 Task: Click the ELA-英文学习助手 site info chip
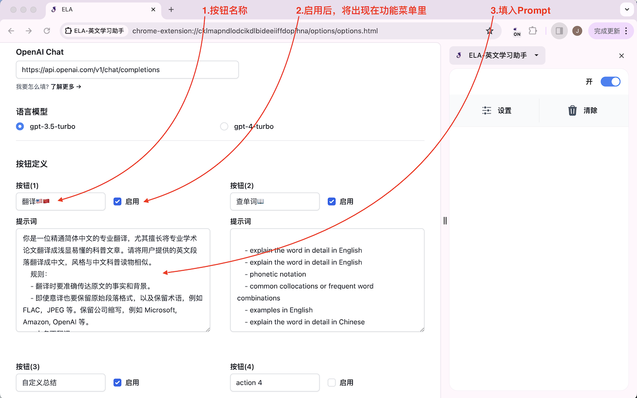pos(95,31)
